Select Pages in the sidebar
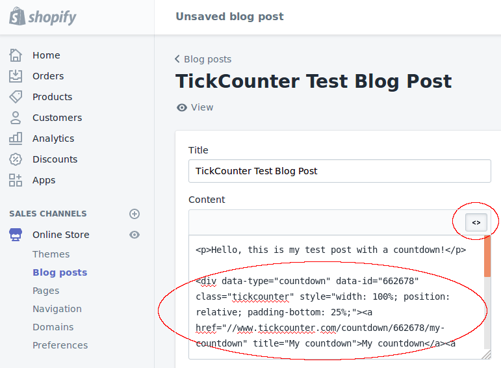Viewport: 501px width, 368px height. [x=45, y=291]
